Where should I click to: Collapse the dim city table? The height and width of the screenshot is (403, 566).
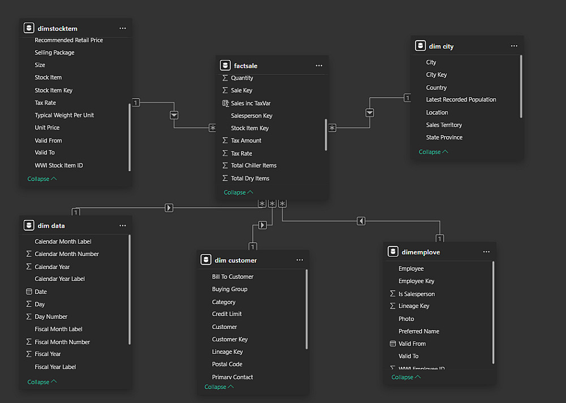[x=433, y=151]
